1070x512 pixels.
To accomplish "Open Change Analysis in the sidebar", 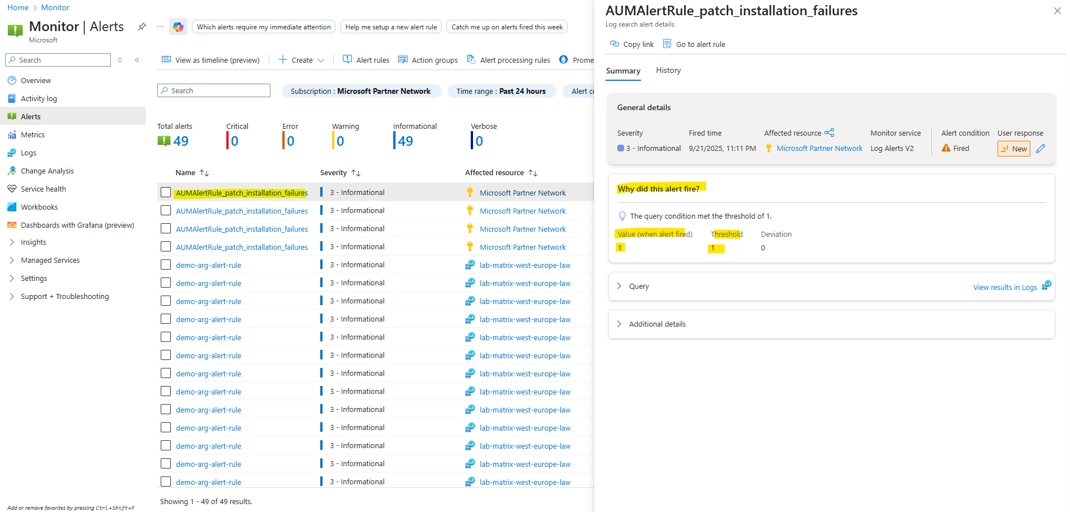I will (x=47, y=171).
